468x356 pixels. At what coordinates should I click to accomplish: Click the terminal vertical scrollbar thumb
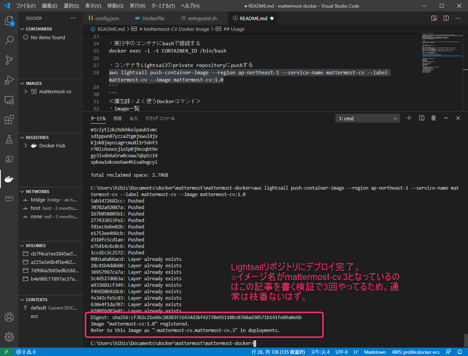point(466,341)
